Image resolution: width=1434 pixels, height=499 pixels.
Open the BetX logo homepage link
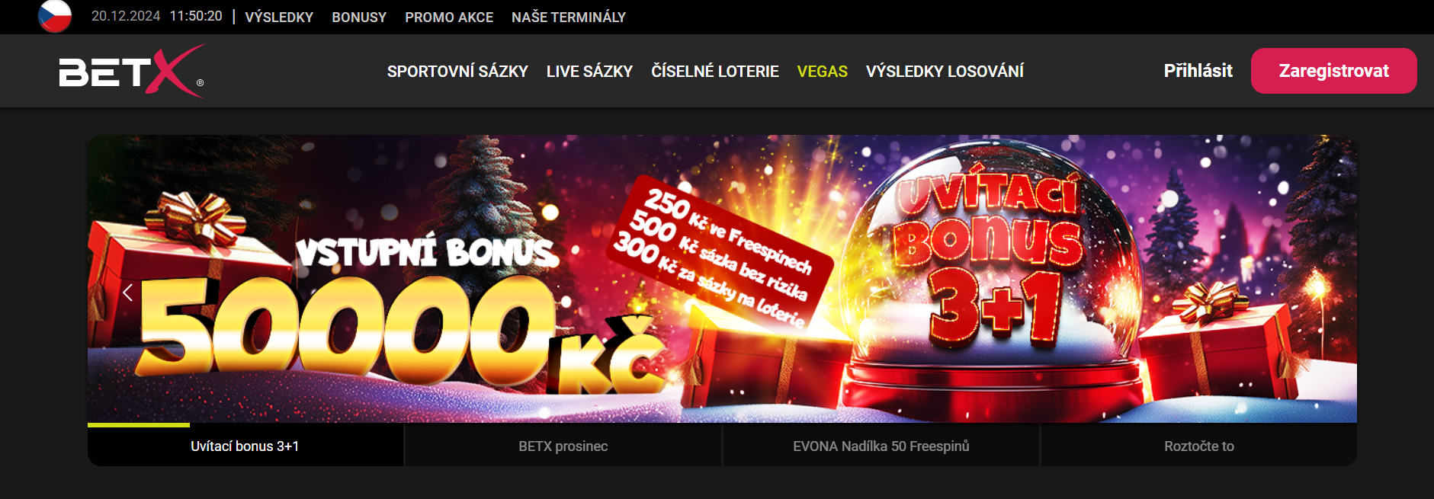[132, 71]
